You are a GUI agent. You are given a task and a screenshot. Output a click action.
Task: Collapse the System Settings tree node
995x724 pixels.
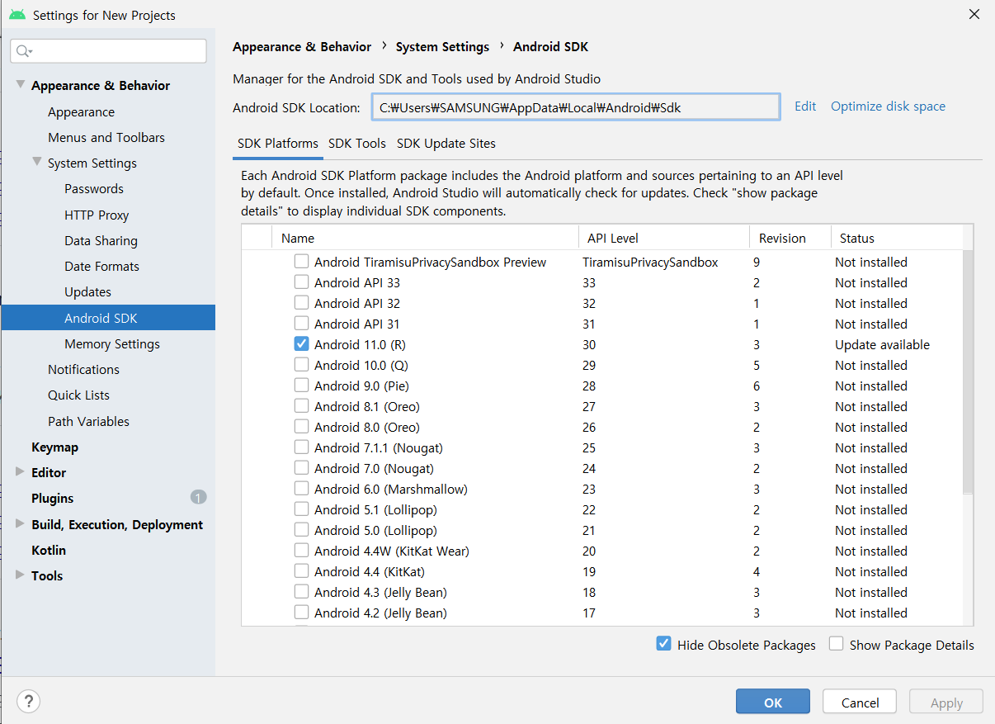pos(37,163)
